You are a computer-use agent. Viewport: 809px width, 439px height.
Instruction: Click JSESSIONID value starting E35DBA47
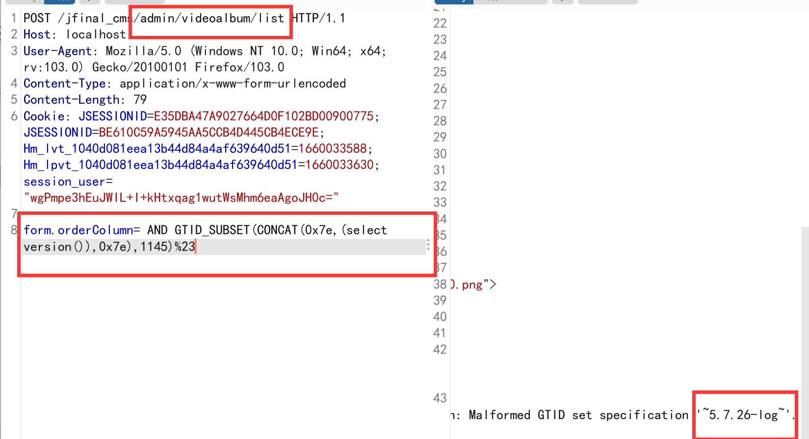(x=263, y=116)
